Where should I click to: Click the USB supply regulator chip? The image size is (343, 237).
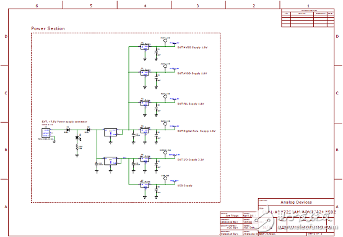coord(145,185)
